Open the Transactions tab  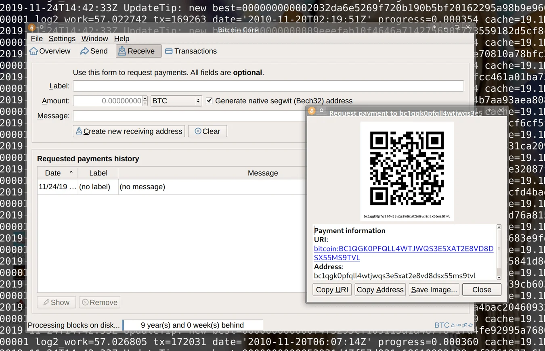click(x=191, y=51)
